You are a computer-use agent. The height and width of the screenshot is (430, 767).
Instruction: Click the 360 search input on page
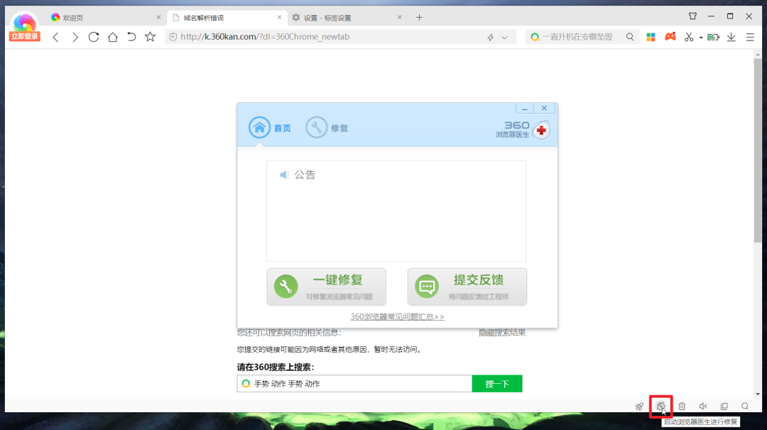pyautogui.click(x=354, y=384)
